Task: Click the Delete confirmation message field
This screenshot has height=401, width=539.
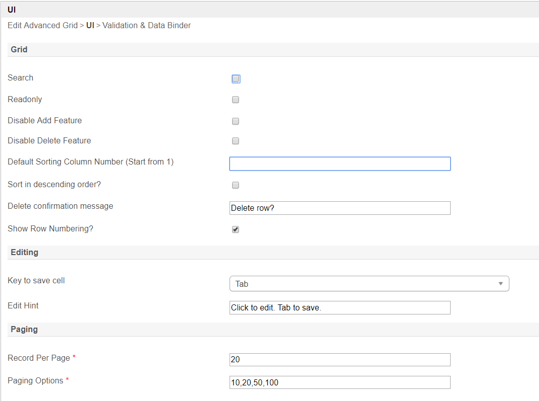Action: 340,208
